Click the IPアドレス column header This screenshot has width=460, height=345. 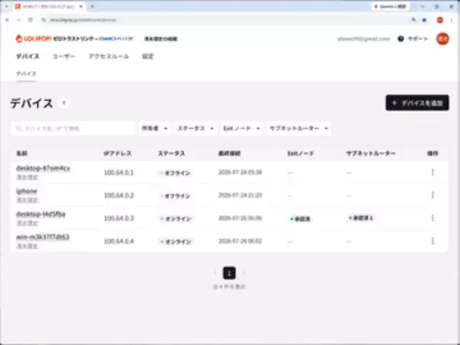point(117,153)
